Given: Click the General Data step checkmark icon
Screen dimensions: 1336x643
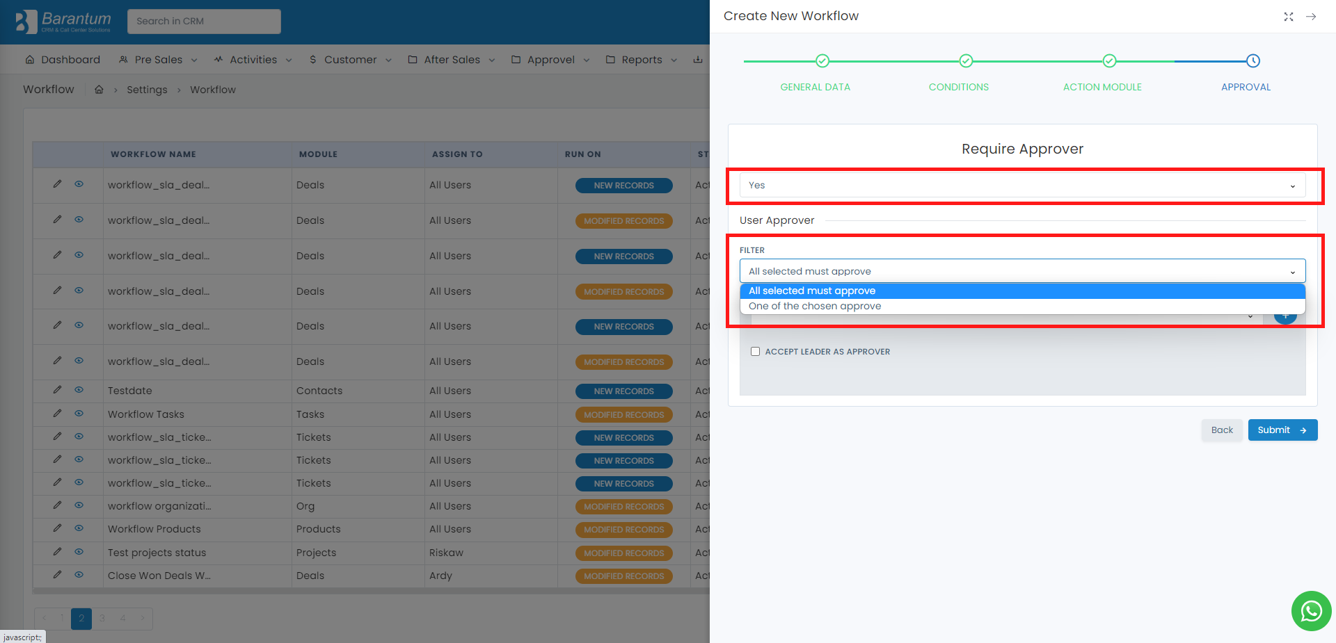Looking at the screenshot, I should click(x=822, y=61).
